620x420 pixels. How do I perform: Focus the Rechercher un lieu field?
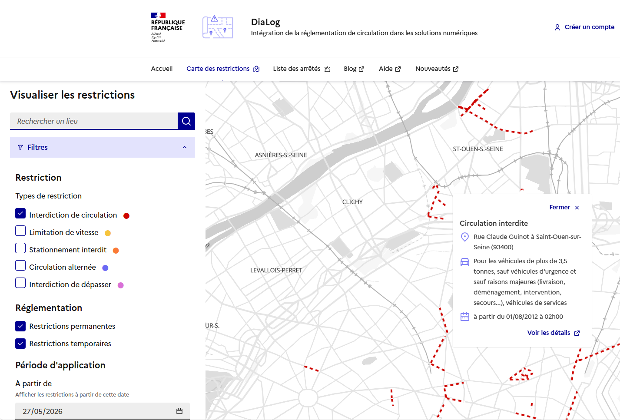point(94,121)
